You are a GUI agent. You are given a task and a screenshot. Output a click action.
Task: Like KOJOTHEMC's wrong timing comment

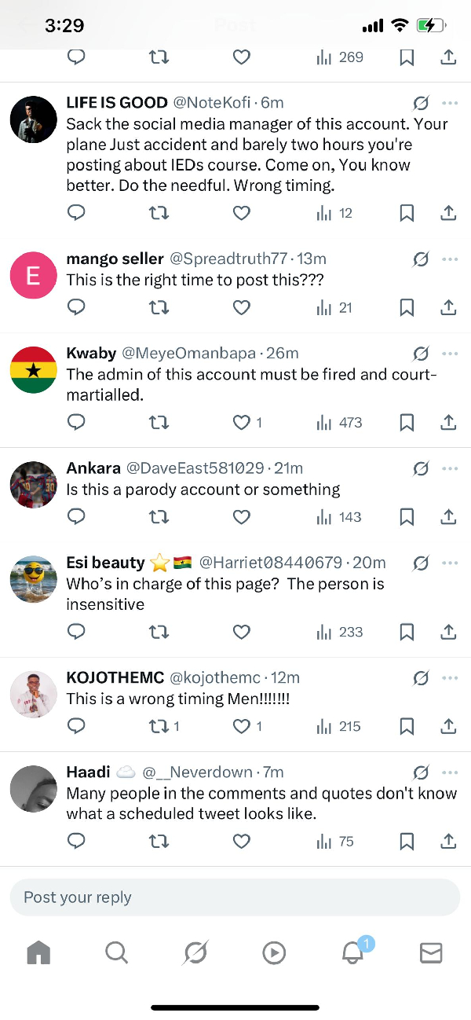[x=242, y=726]
